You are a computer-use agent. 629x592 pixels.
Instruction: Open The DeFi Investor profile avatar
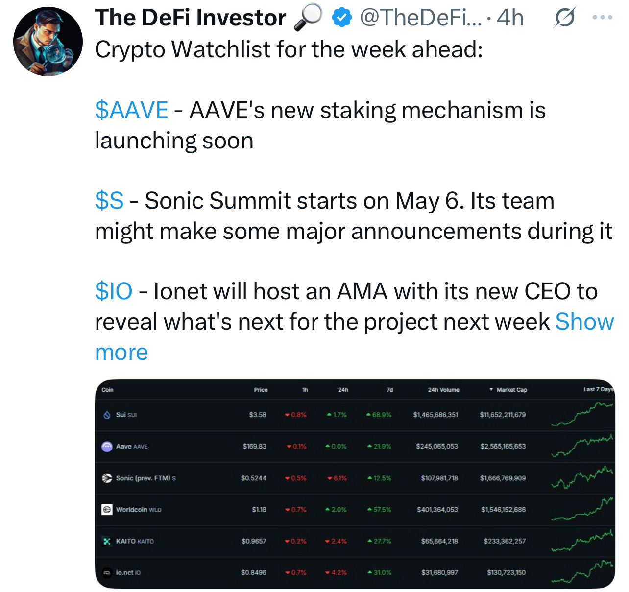point(48,42)
